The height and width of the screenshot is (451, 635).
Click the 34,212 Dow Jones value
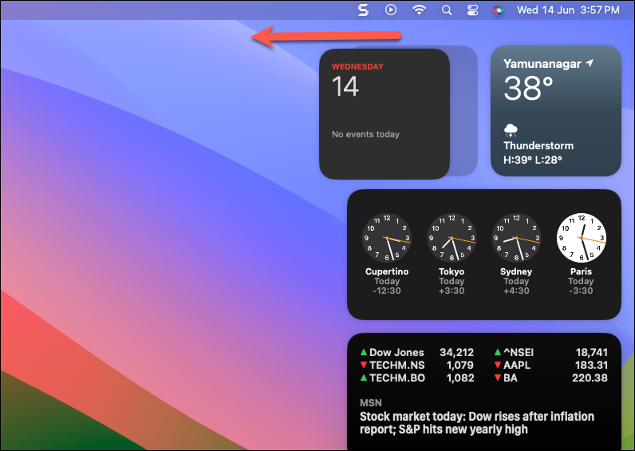[457, 352]
